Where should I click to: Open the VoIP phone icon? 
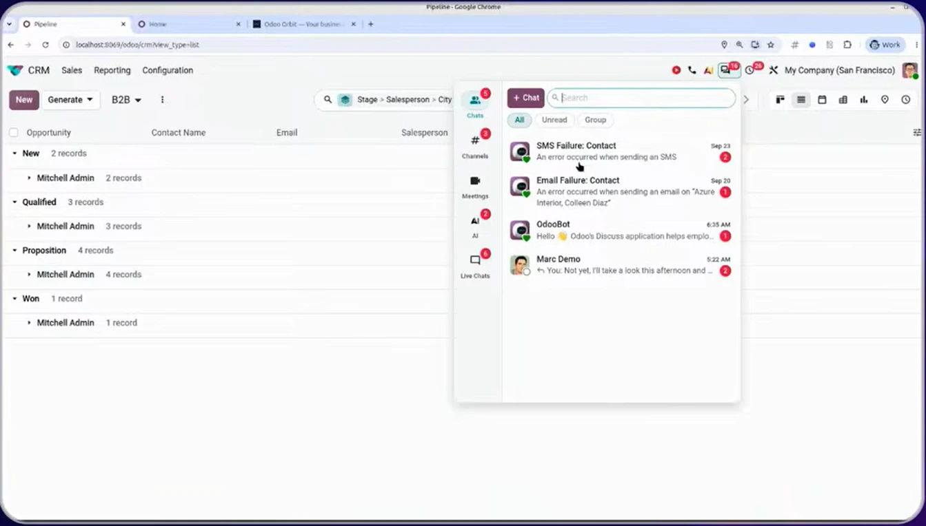coord(692,70)
